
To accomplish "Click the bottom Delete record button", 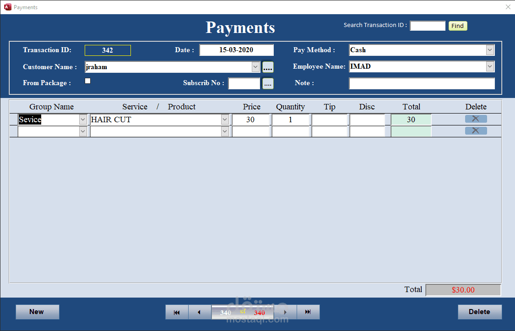I will [480, 312].
